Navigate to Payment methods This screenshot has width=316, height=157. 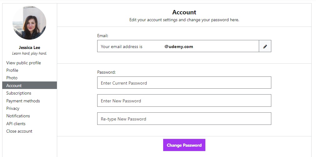click(23, 101)
